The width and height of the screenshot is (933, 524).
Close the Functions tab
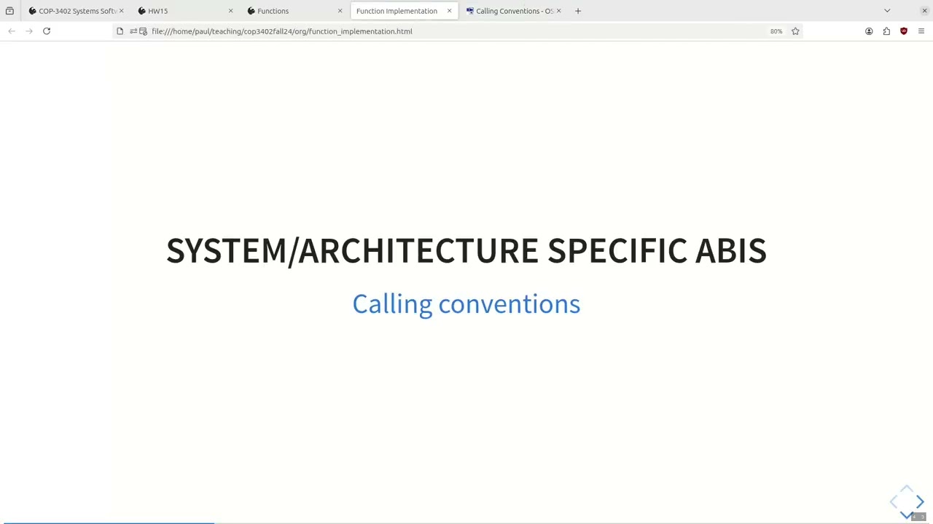click(340, 11)
